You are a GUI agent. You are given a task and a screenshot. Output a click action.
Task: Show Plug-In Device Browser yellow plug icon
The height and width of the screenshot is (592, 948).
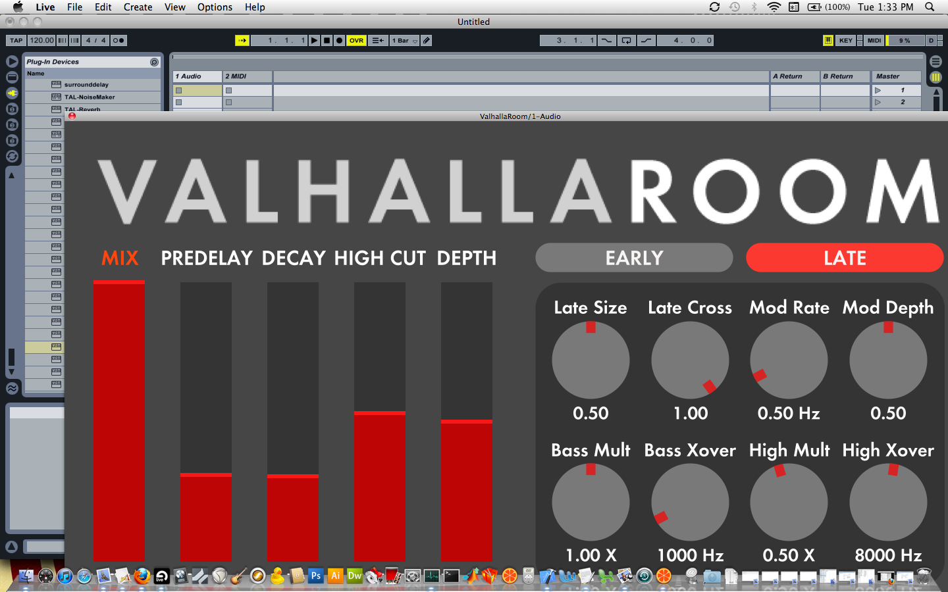point(12,93)
